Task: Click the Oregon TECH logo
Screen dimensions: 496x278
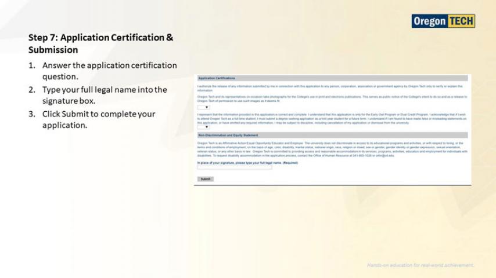Action: point(443,21)
